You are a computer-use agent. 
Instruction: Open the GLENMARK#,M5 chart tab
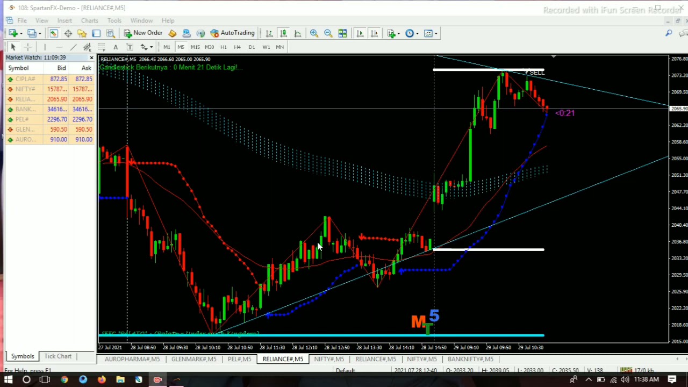coord(193,359)
